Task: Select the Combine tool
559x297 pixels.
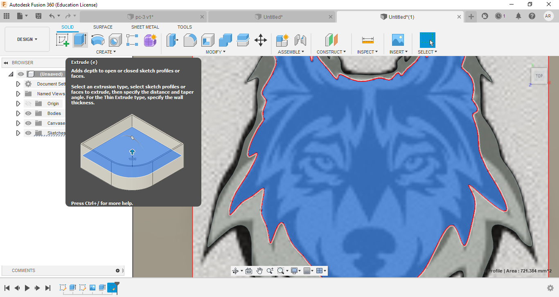Action: pyautogui.click(x=225, y=40)
